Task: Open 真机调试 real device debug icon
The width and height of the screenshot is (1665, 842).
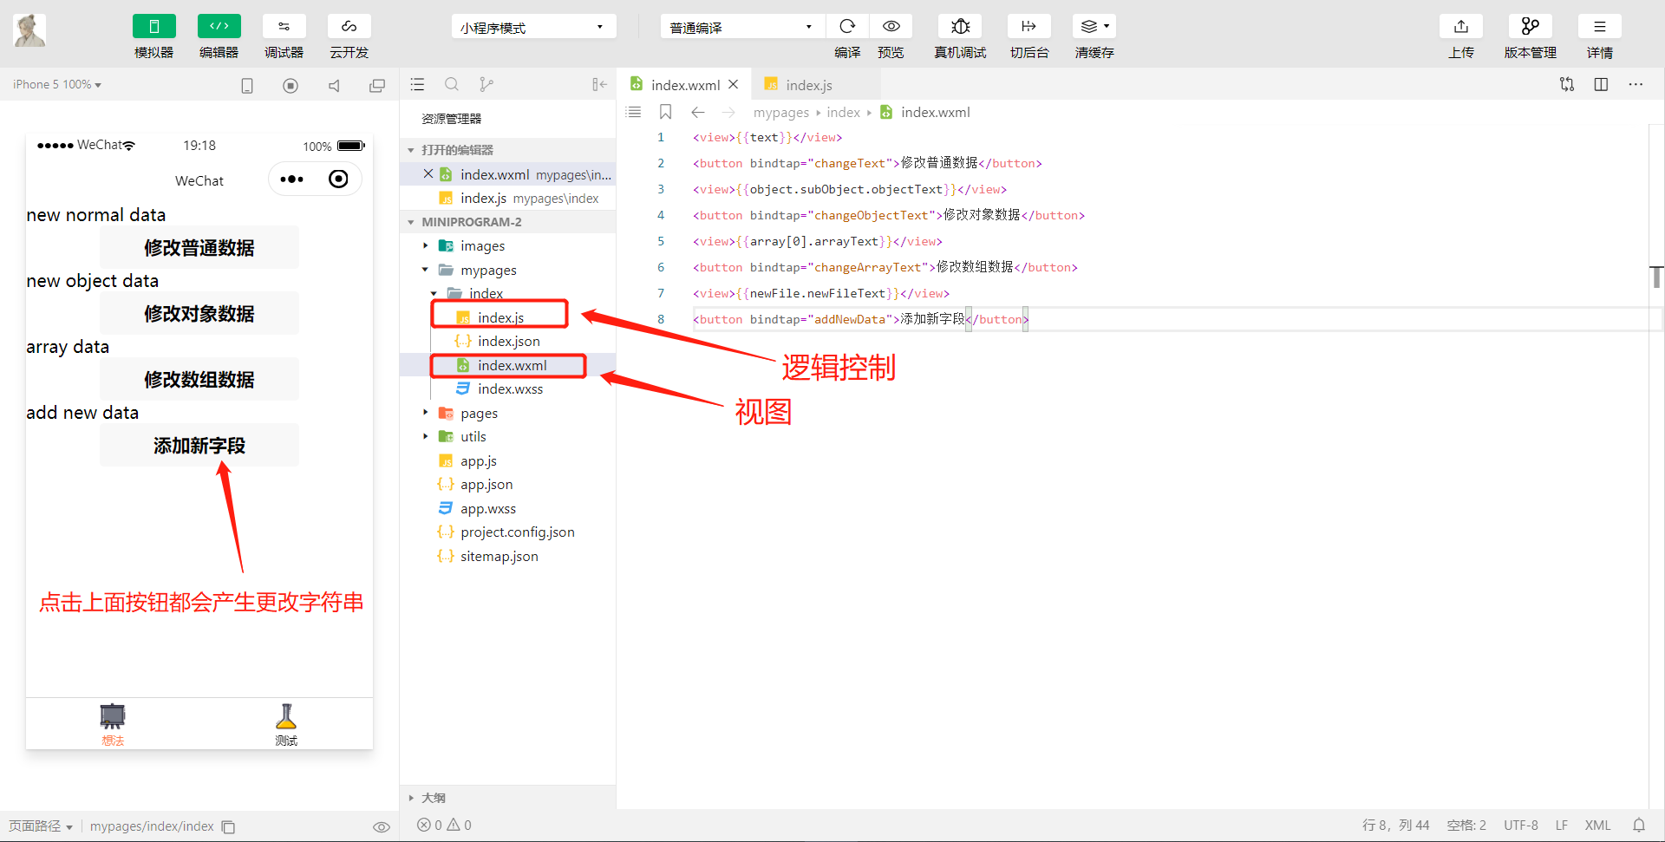Action: (x=960, y=26)
